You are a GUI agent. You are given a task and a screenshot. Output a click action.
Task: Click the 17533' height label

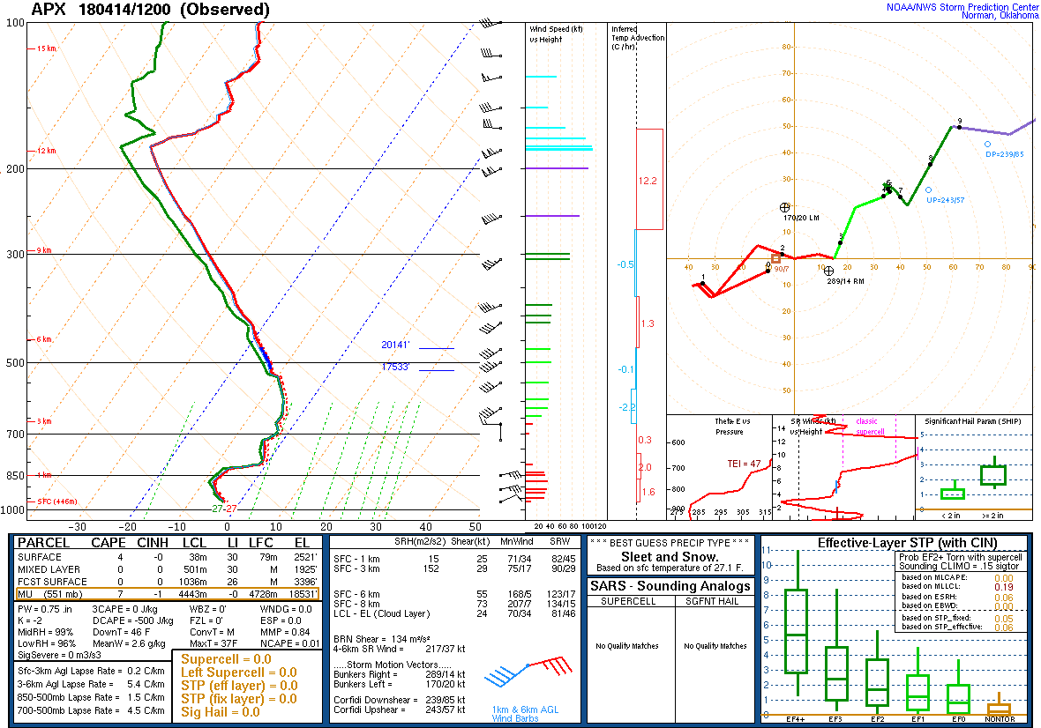pyautogui.click(x=395, y=367)
